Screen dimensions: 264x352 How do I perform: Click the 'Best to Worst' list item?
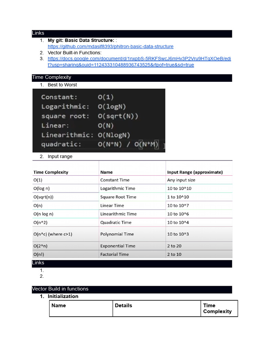tap(62, 85)
